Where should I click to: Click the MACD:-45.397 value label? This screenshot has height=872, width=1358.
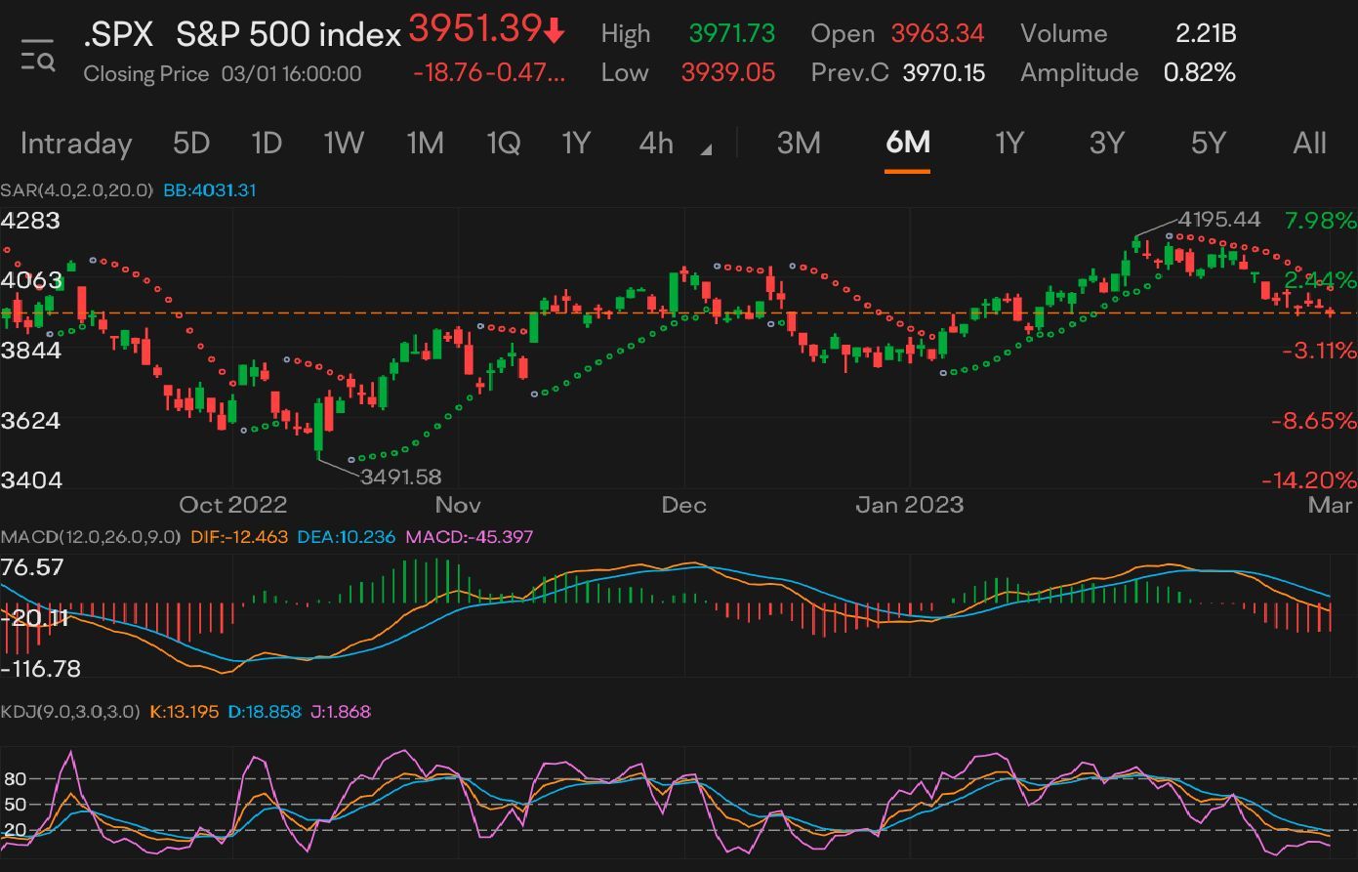click(470, 537)
